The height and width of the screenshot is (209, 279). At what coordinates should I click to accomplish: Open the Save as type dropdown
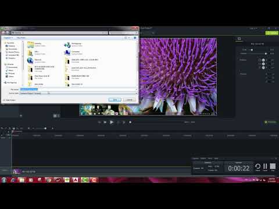point(78,93)
